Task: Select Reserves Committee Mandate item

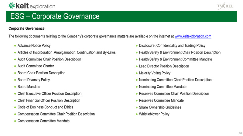Action: click(161, 101)
